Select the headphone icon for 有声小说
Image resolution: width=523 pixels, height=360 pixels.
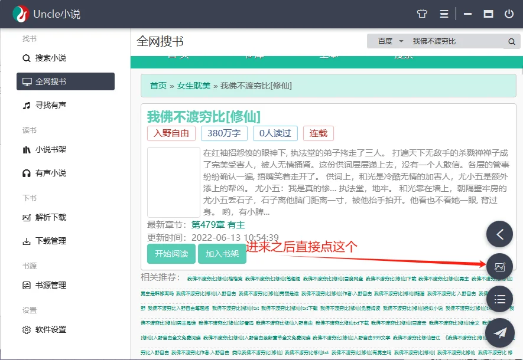(27, 172)
